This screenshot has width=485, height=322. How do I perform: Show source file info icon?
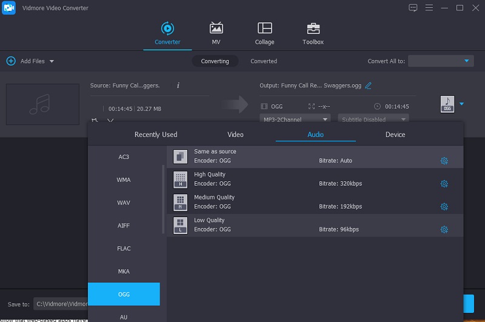(178, 86)
